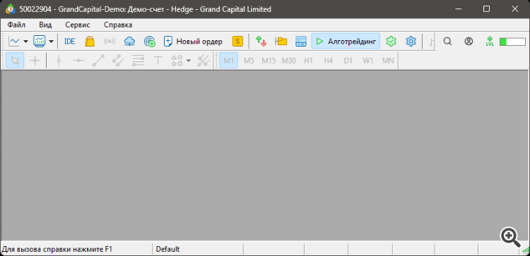Image resolution: width=530 pixels, height=256 pixels.
Task: Click the connection signal bars icon
Action: pos(526,250)
